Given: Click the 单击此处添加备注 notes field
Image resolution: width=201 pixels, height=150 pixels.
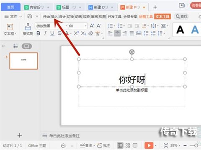Looking at the screenshot, I should pos(64,136).
